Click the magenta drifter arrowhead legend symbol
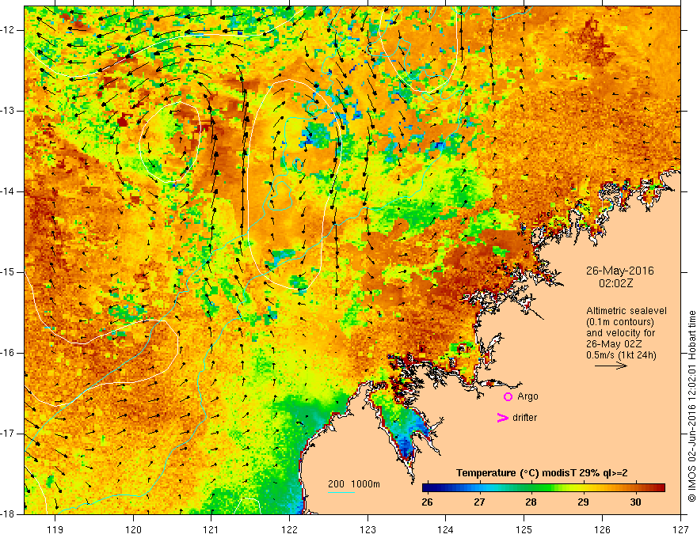 pos(503,418)
